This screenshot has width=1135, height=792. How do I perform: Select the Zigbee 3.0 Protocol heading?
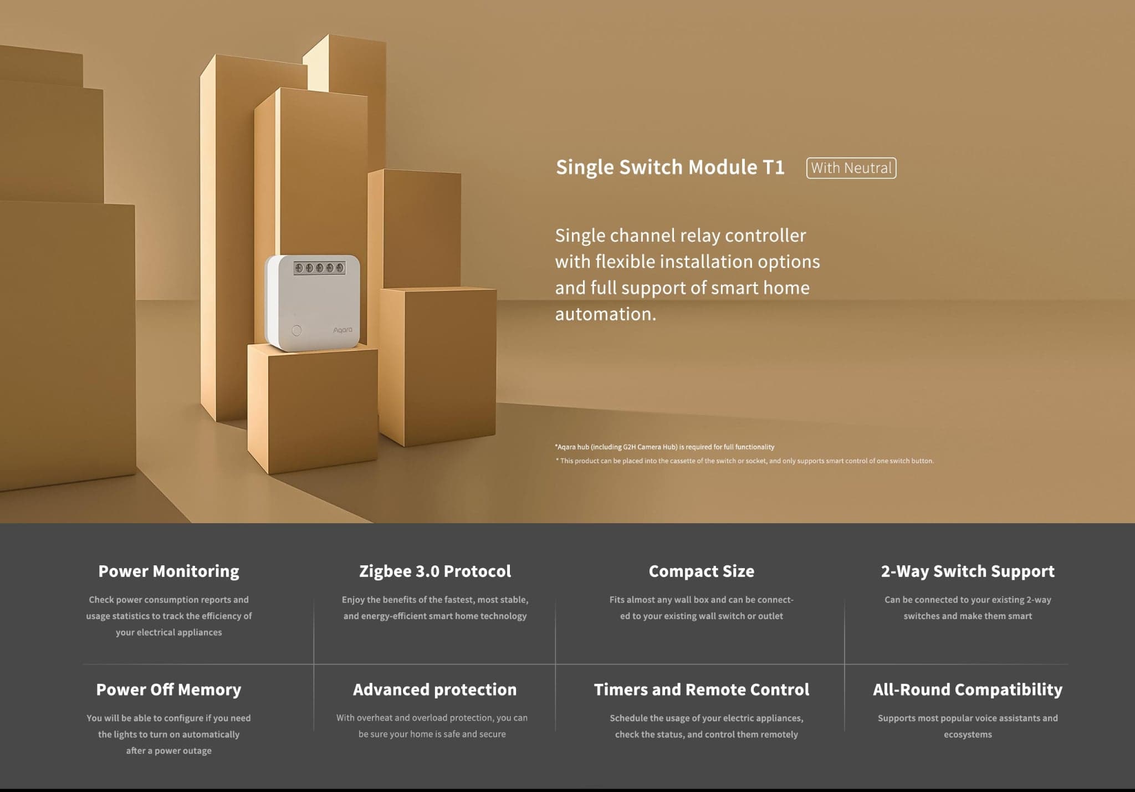point(435,571)
